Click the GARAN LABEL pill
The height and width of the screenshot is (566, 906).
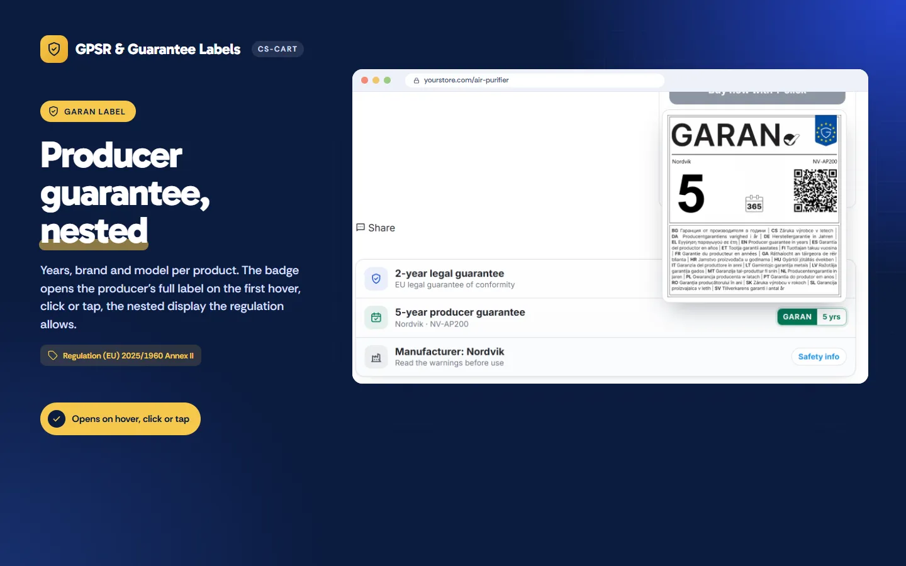88,111
